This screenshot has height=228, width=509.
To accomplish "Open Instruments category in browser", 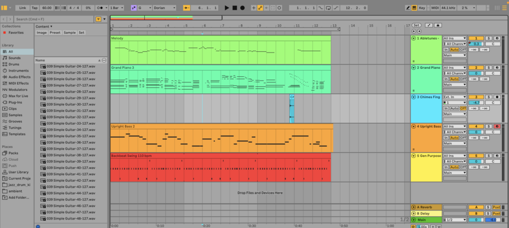I will click(x=16, y=71).
